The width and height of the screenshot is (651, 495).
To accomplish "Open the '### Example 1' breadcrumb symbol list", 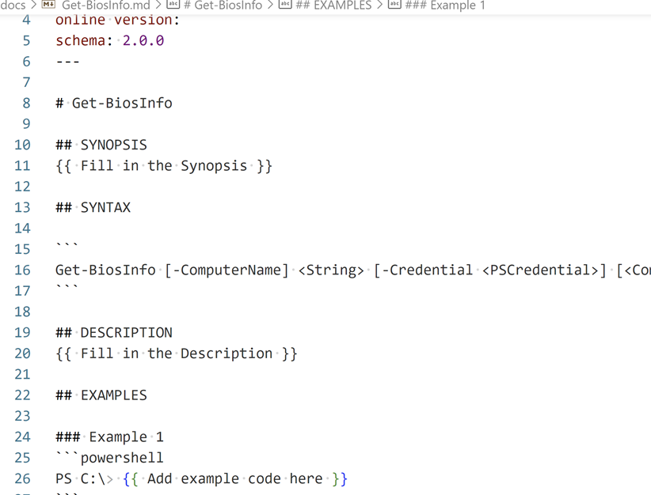I will coord(445,5).
